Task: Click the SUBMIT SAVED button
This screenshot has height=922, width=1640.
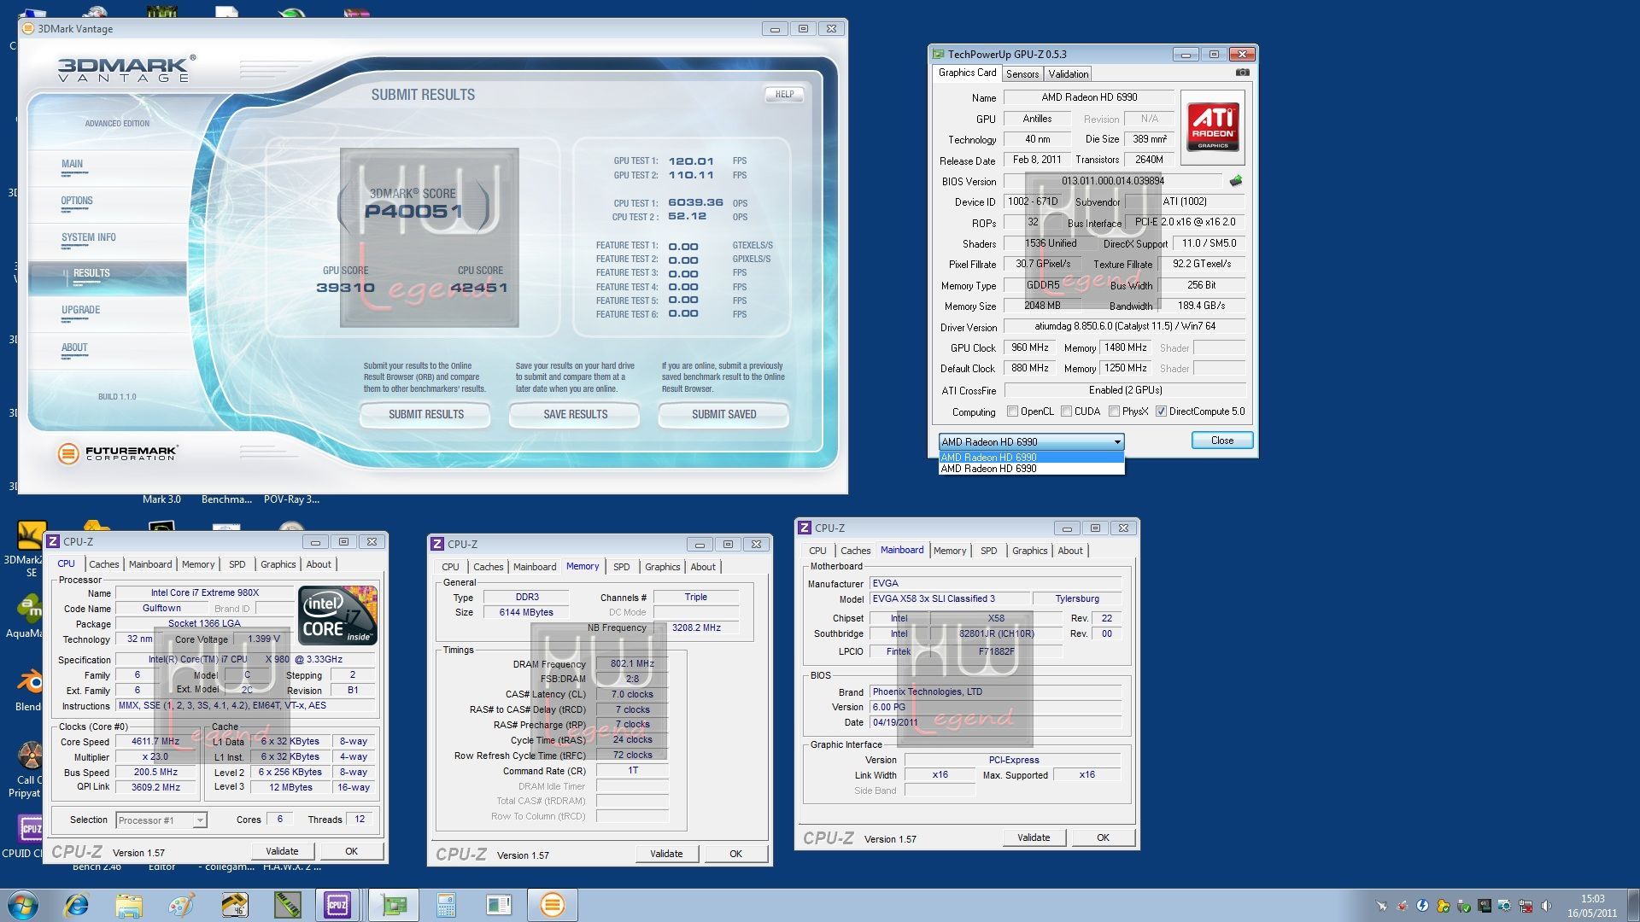Action: (723, 415)
